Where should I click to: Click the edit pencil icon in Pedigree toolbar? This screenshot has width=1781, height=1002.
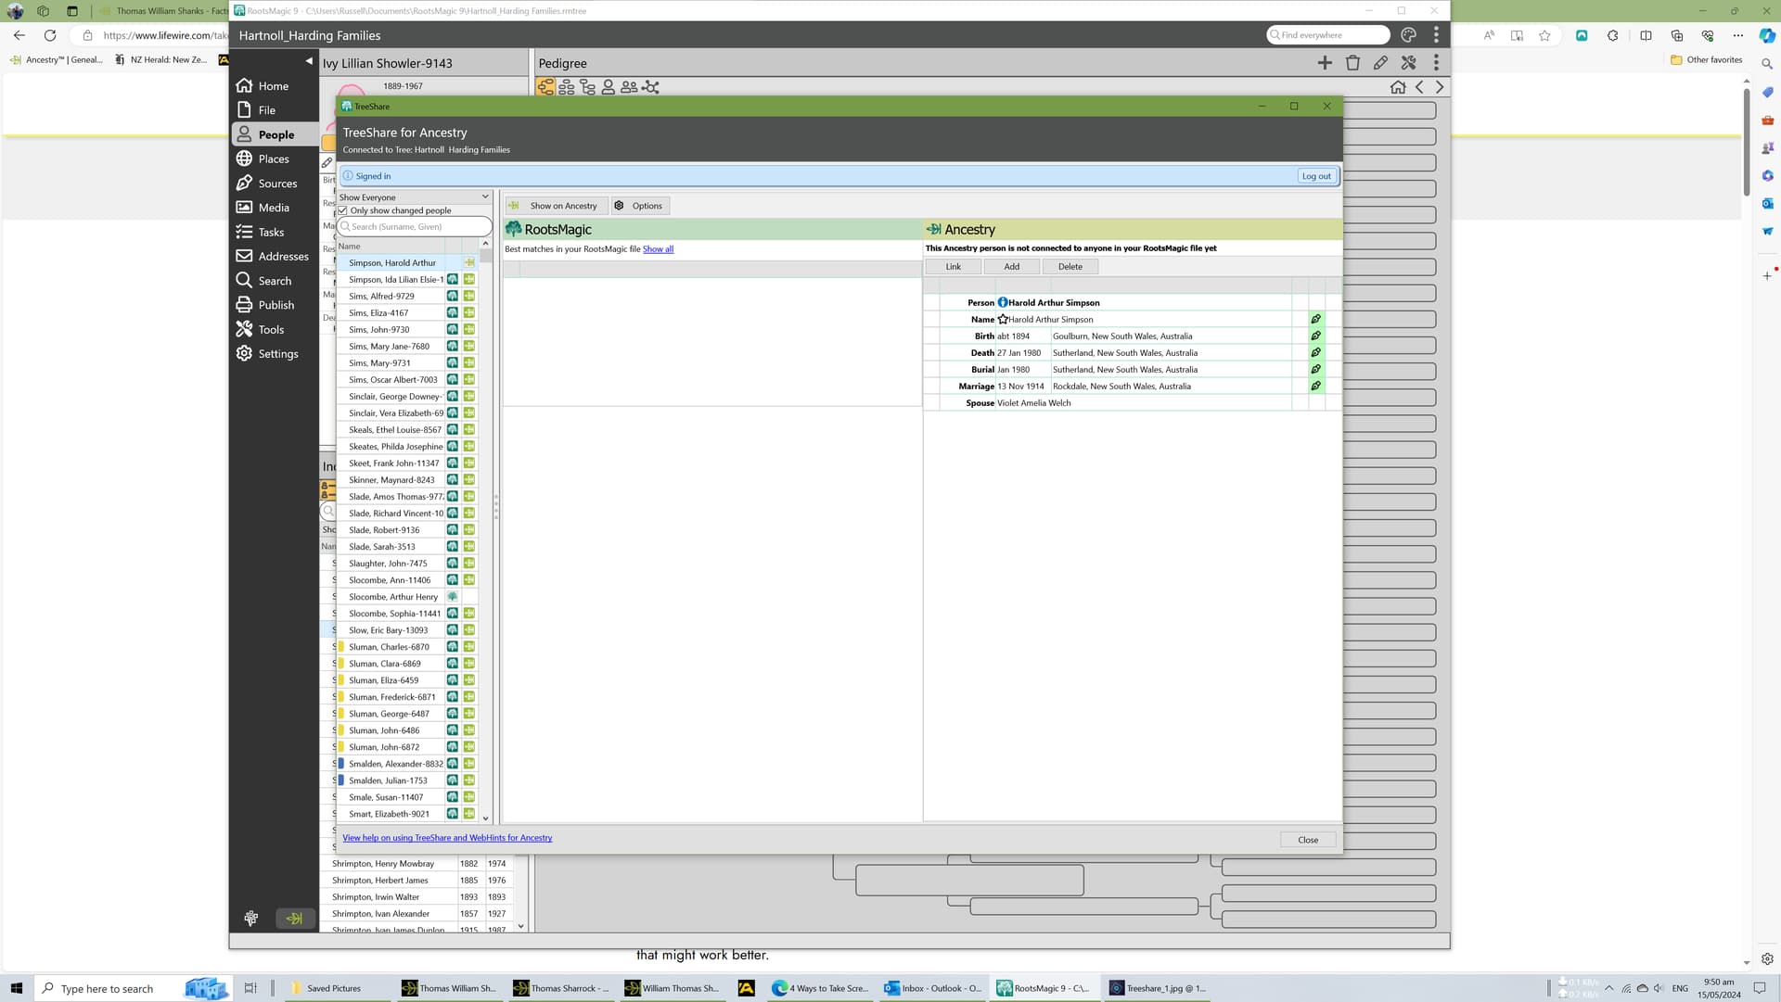click(x=1380, y=63)
